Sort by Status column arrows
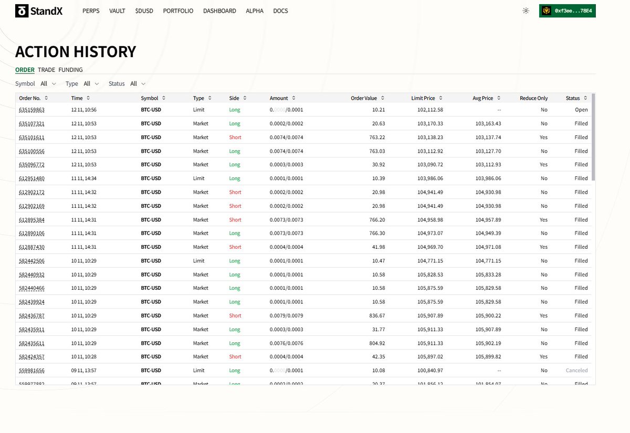 (585, 98)
